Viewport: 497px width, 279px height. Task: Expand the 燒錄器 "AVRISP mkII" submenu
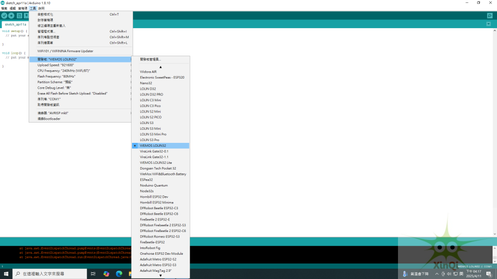[x=81, y=113]
